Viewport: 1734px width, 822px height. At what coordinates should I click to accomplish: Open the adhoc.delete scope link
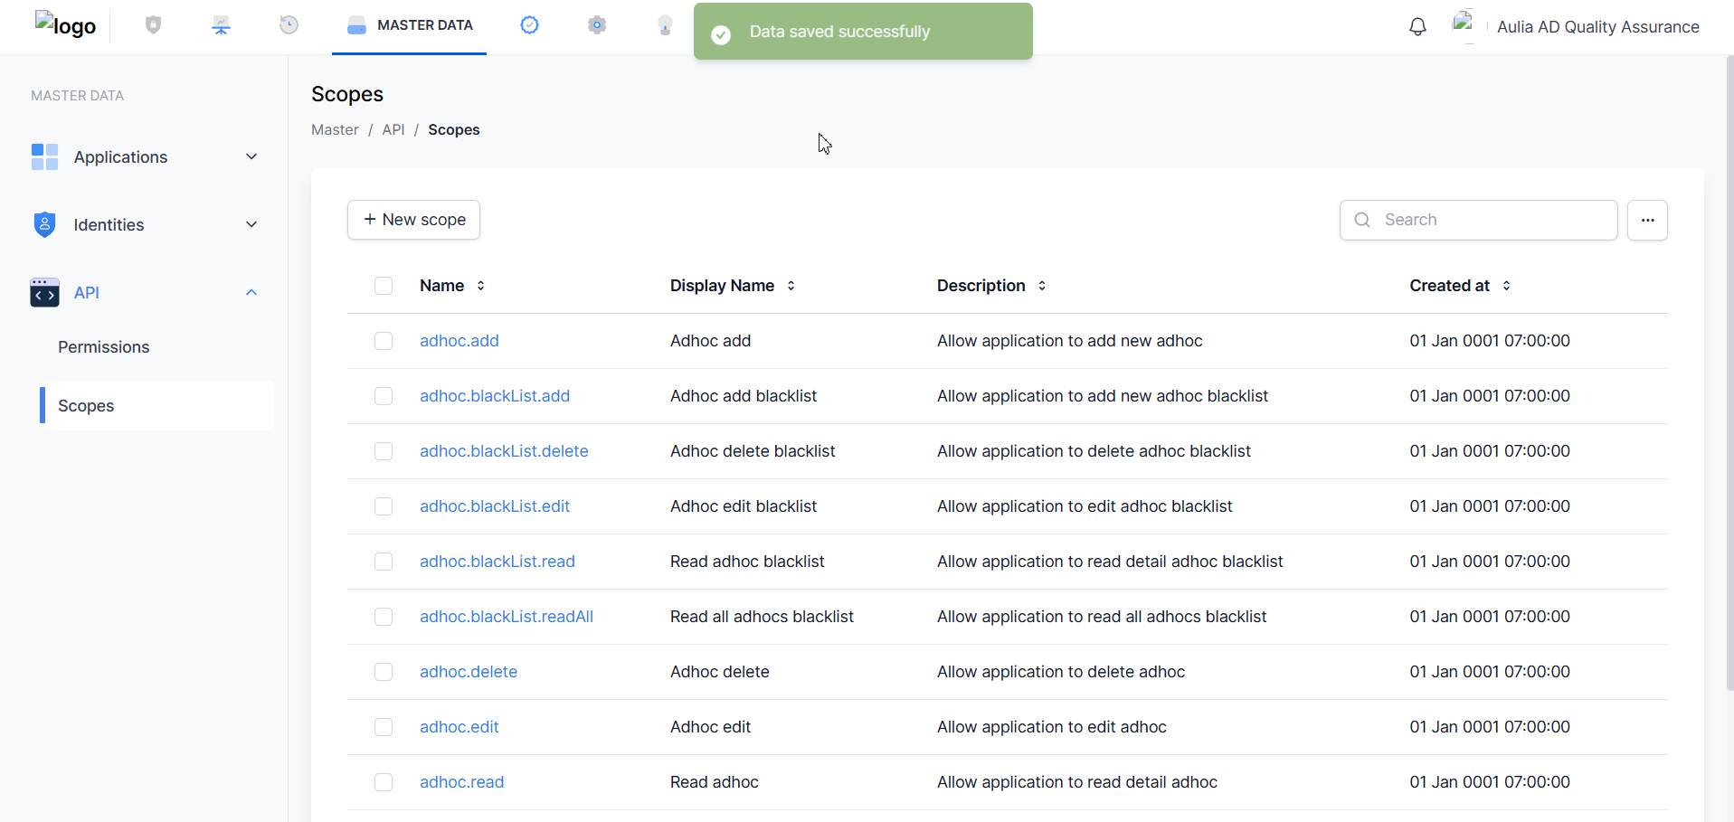point(469,672)
